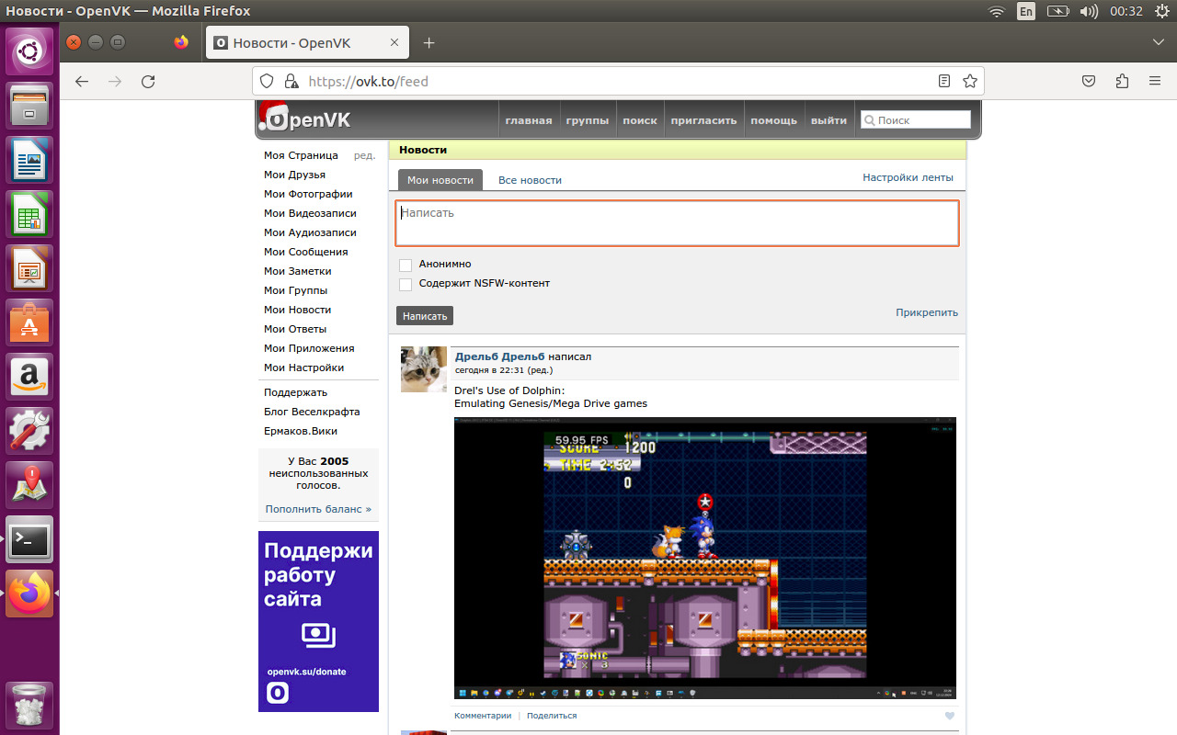The image size is (1177, 735).
Task: Open the list all tabs chevron
Action: coord(1158,42)
